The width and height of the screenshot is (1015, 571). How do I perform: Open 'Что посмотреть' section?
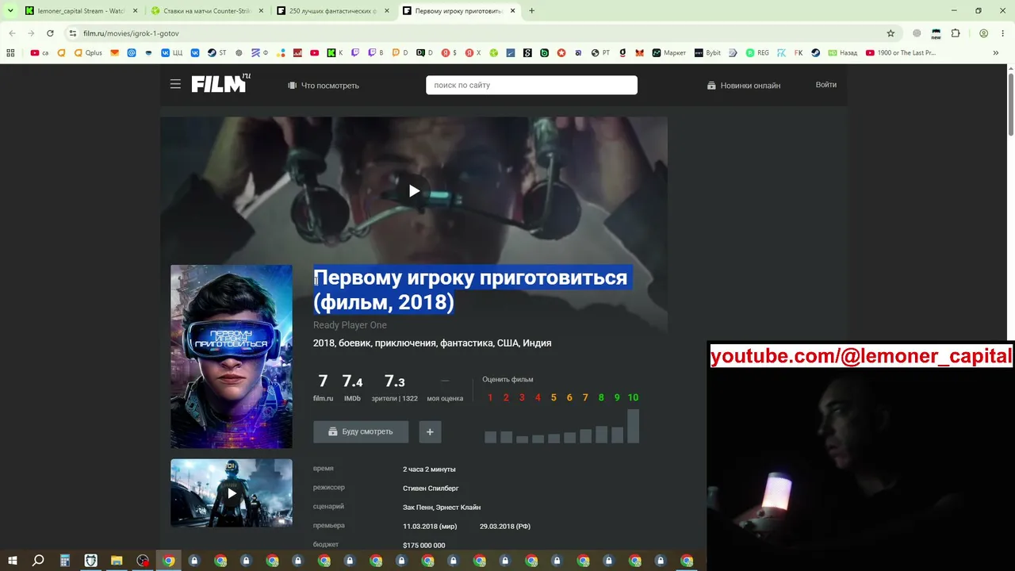(324, 86)
